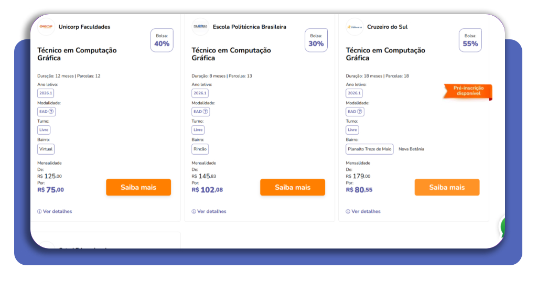Click info icon beside Ver detalhes in Unicorp card

coord(39,211)
